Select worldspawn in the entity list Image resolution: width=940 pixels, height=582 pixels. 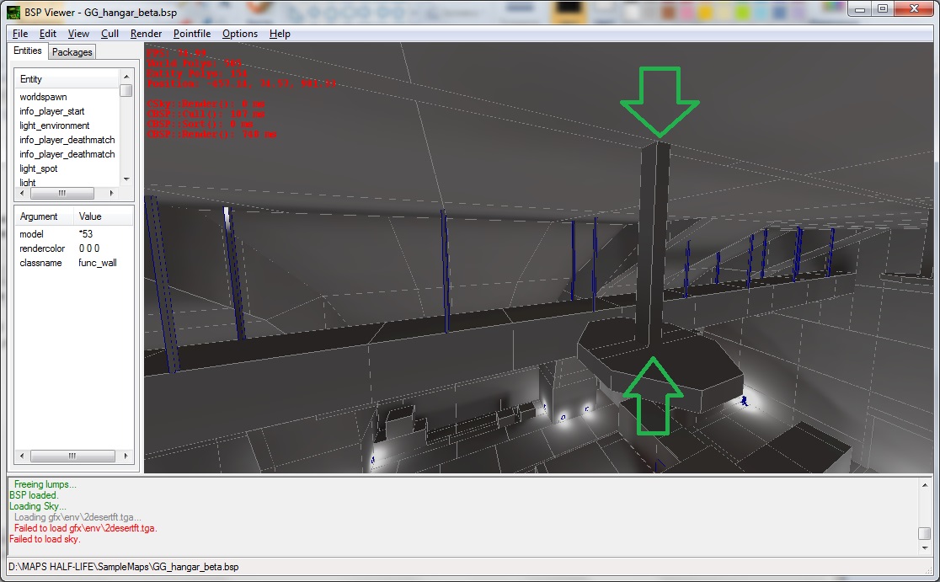(43, 97)
